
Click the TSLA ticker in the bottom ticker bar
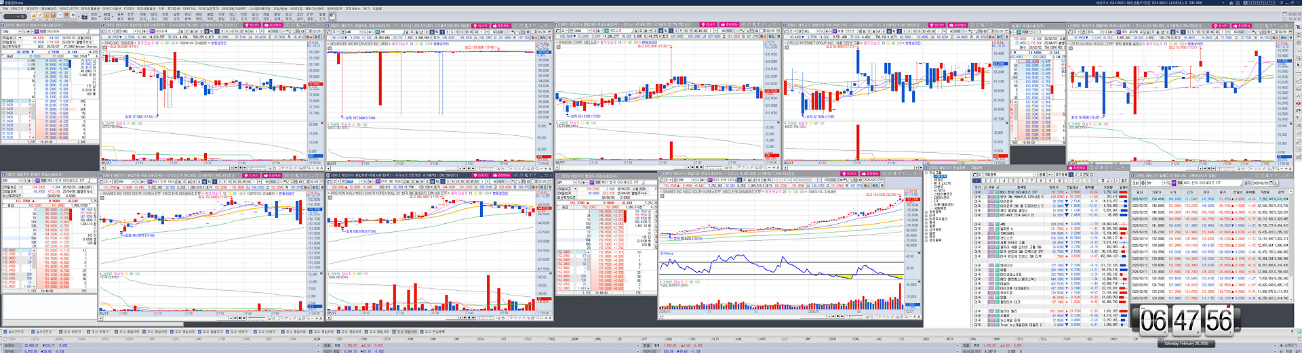point(14,339)
